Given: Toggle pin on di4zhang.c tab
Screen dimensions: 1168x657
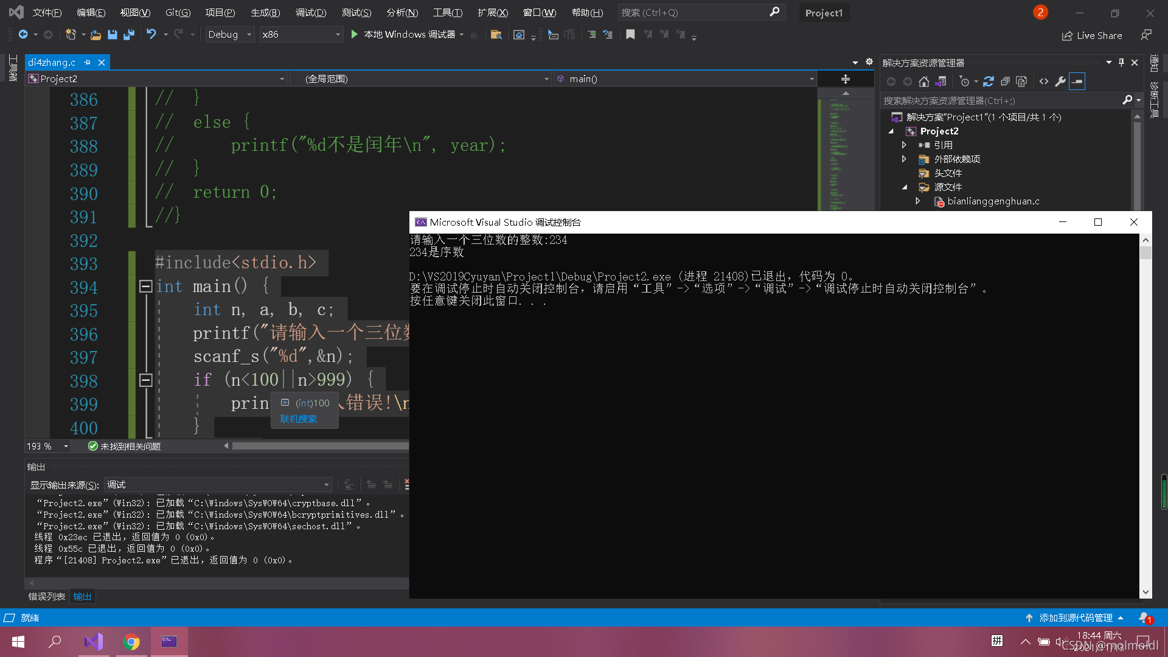Looking at the screenshot, I should tap(88, 62).
